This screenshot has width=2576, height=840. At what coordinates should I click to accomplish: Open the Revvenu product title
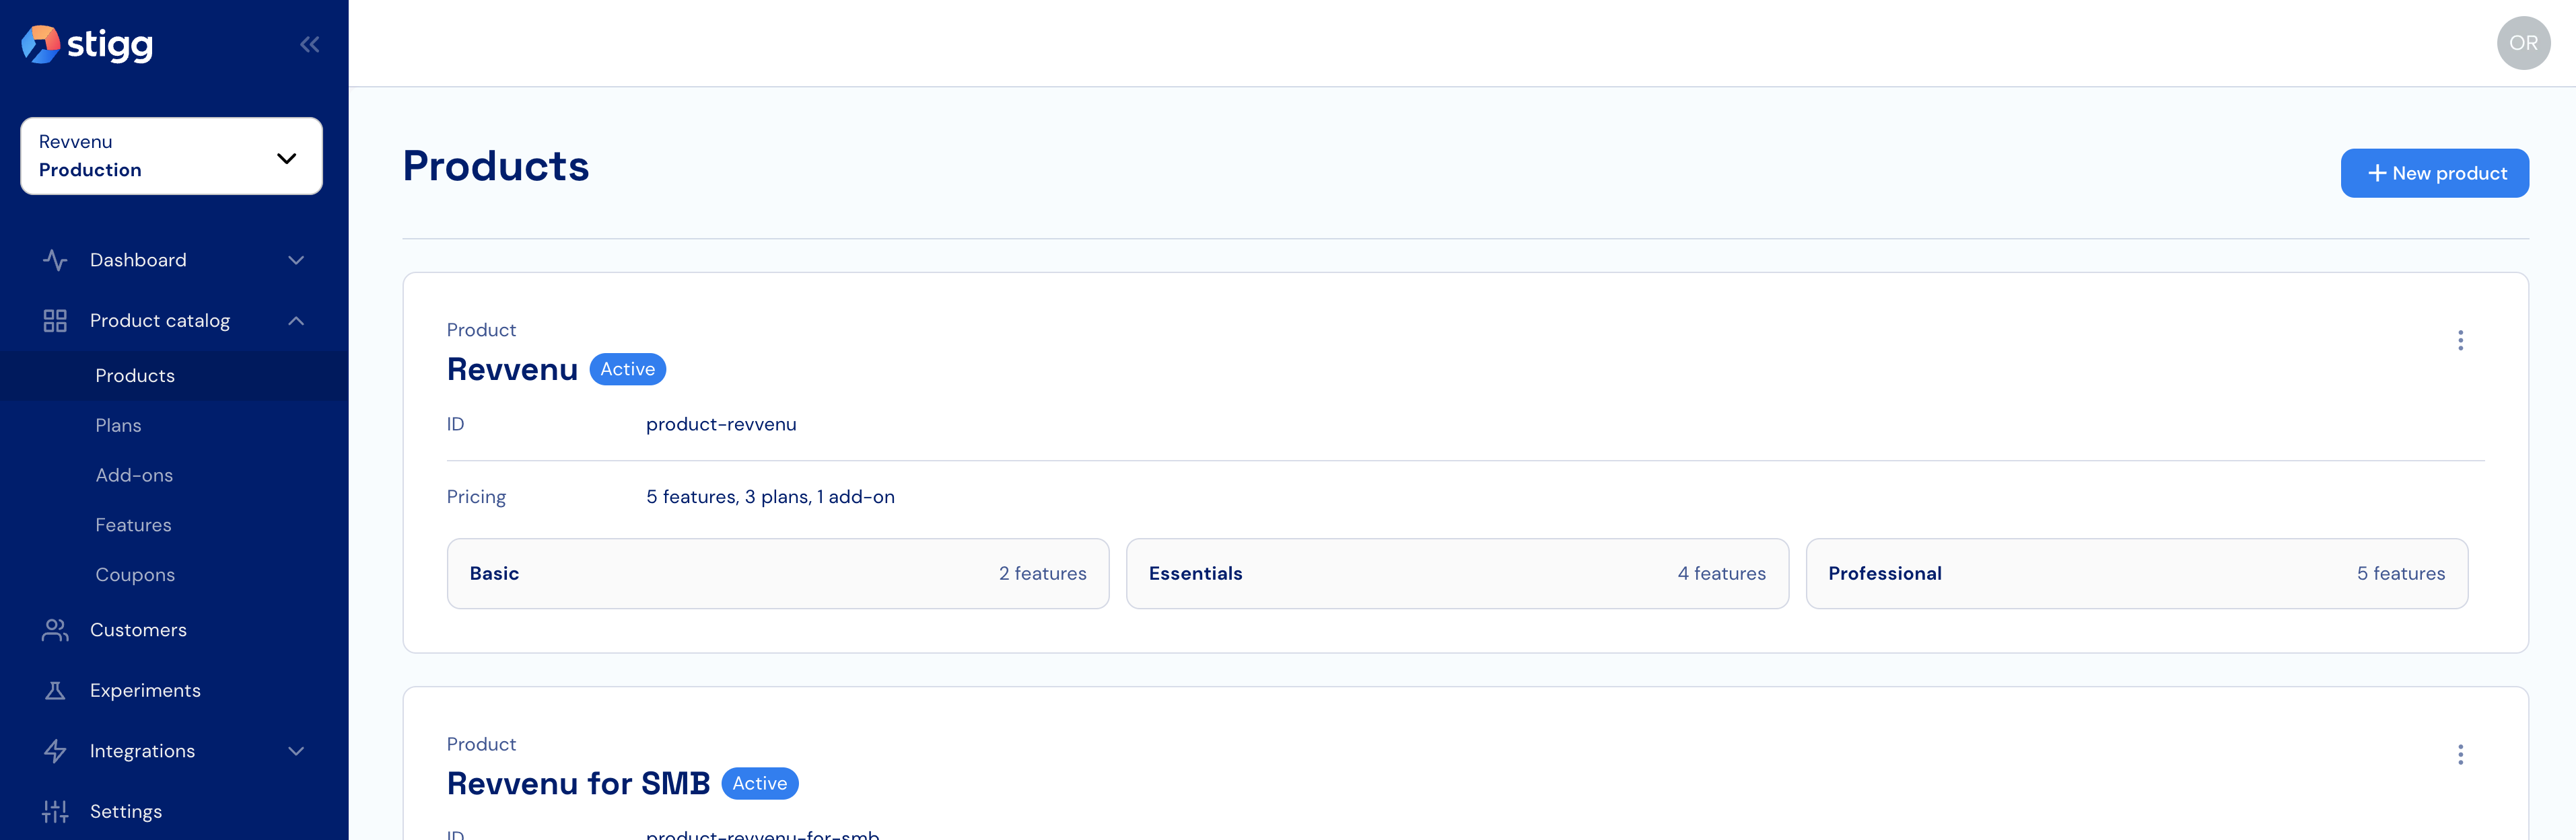pyautogui.click(x=512, y=370)
